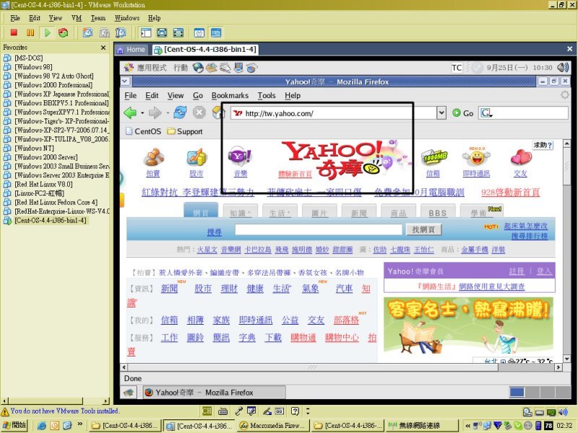Click the red Power Off button in VMware toolbar
Viewport: 578px width, 433px height.
[x=14, y=32]
